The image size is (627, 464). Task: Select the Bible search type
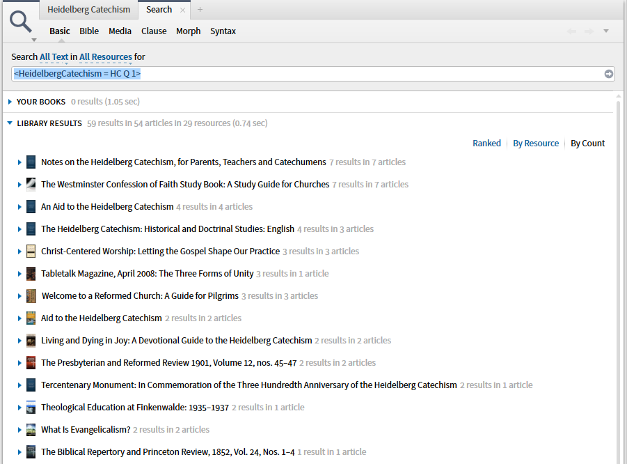[x=89, y=31]
